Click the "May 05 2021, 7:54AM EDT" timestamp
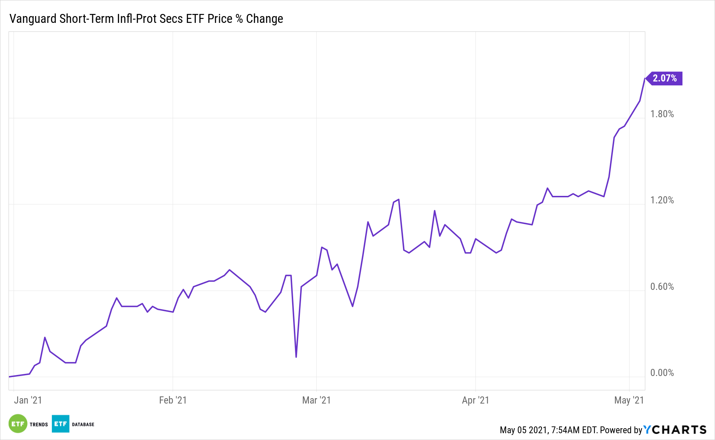 point(548,430)
